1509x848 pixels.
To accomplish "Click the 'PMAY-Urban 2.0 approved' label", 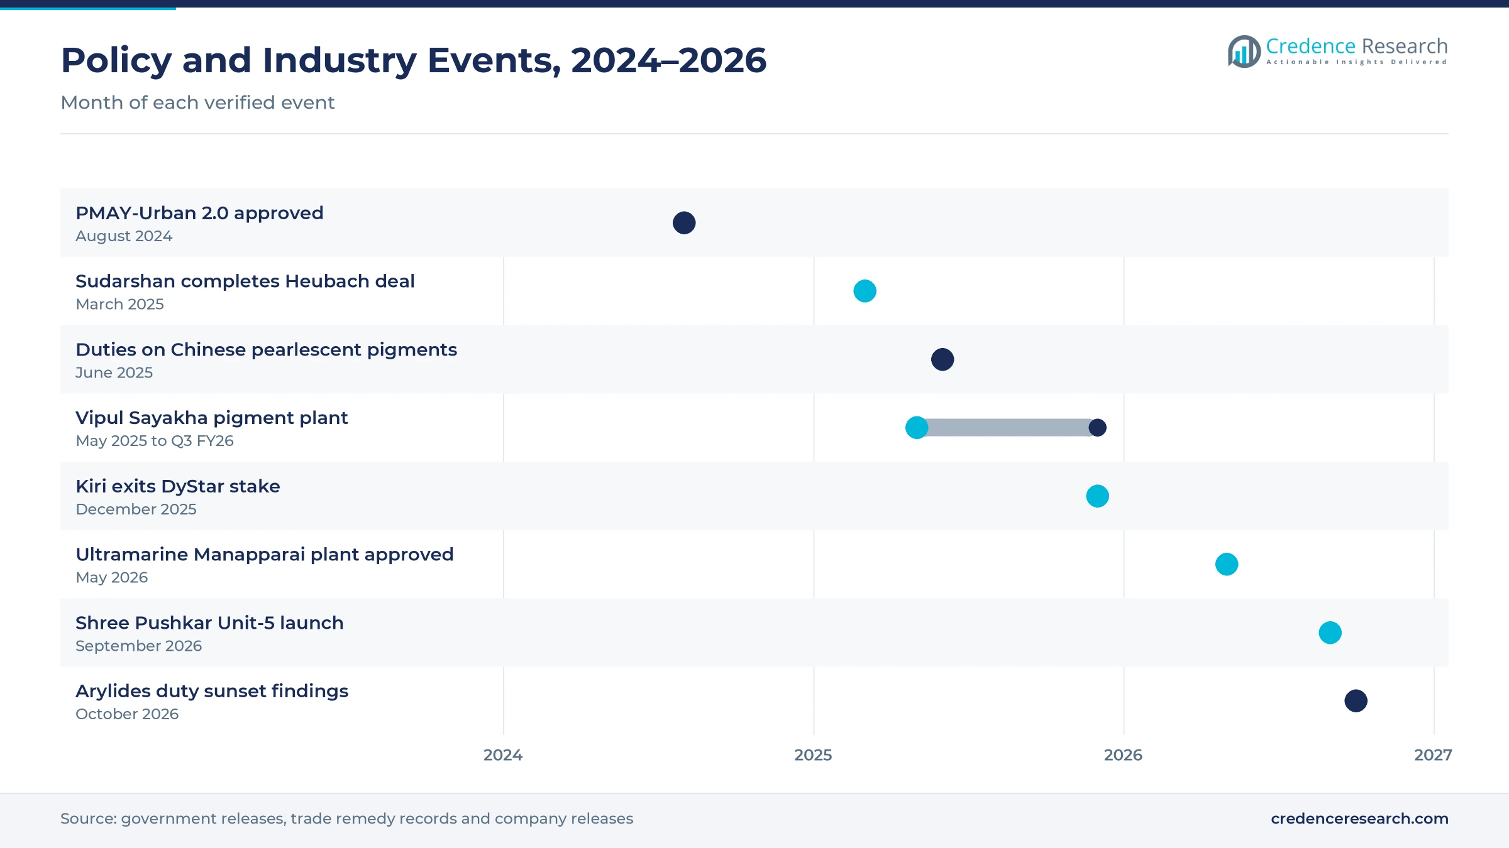I will click(199, 213).
